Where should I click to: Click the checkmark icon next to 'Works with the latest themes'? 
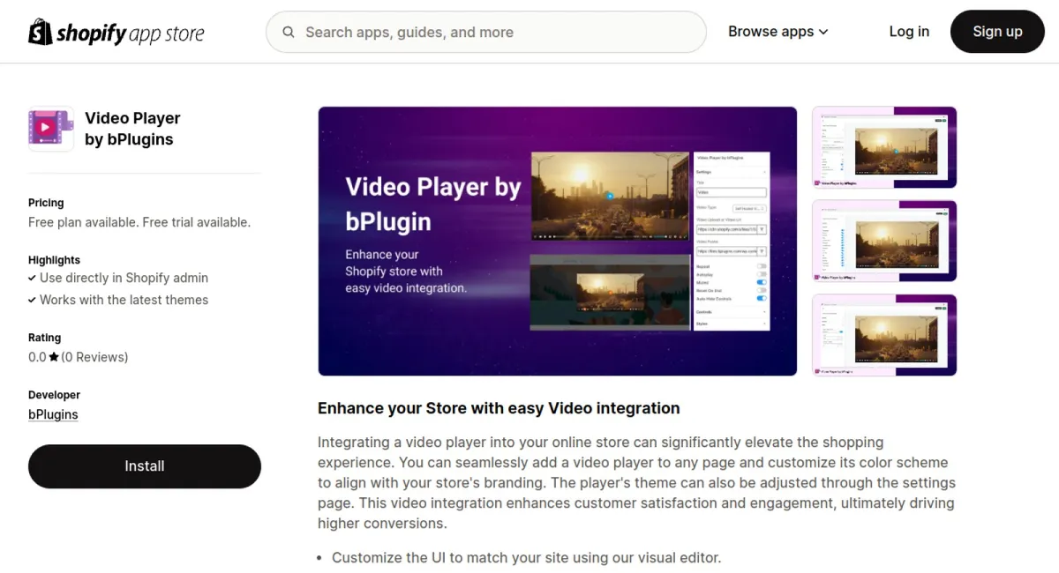pos(33,300)
